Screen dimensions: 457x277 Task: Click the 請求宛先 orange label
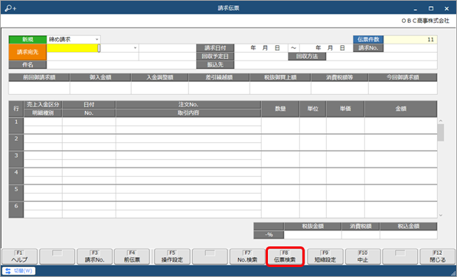point(28,52)
